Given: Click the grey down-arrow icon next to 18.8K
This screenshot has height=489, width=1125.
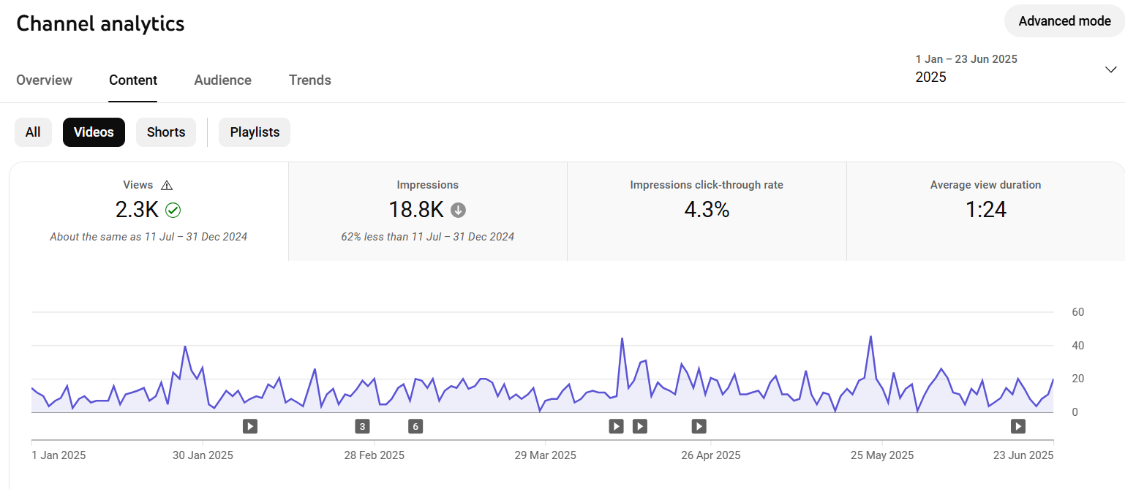Looking at the screenshot, I should 459,211.
